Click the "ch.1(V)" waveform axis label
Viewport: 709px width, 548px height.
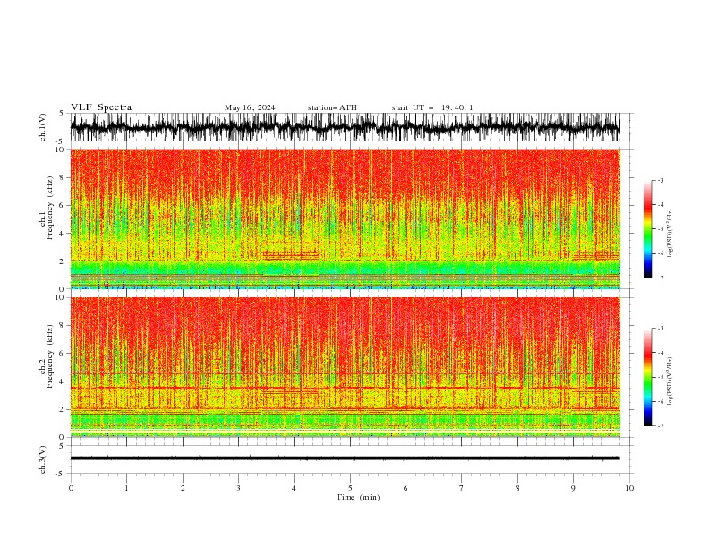pos(43,127)
